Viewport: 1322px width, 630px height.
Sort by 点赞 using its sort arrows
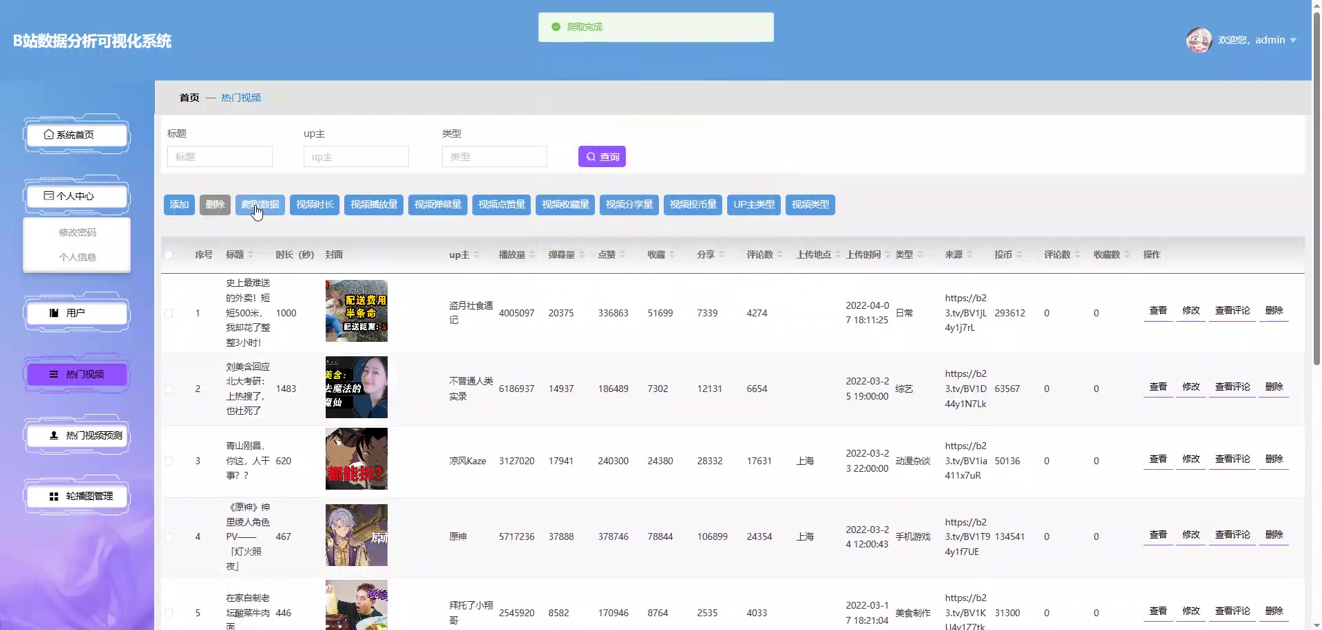pos(622,254)
